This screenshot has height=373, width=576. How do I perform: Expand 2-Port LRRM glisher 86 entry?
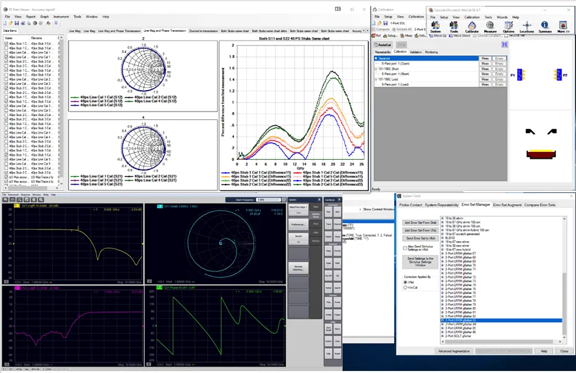pos(442,332)
